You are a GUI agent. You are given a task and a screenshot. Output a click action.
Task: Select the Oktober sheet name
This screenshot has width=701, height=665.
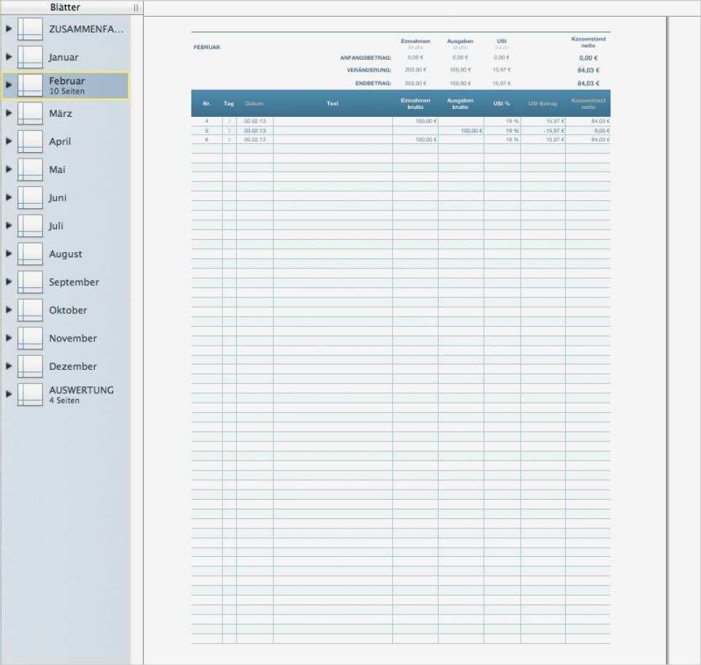click(67, 310)
